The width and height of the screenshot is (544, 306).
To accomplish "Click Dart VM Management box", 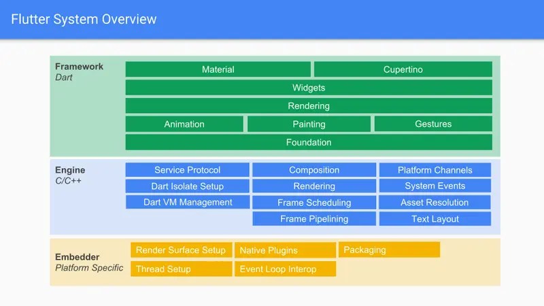I will click(188, 202).
